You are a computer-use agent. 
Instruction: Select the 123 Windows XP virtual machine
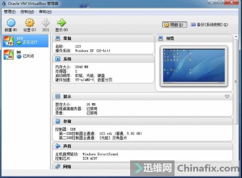click(25, 41)
